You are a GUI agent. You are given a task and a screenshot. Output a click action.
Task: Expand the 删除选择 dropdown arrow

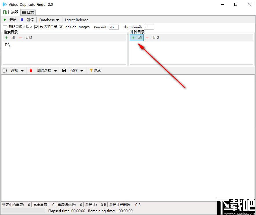pyautogui.click(x=55, y=71)
